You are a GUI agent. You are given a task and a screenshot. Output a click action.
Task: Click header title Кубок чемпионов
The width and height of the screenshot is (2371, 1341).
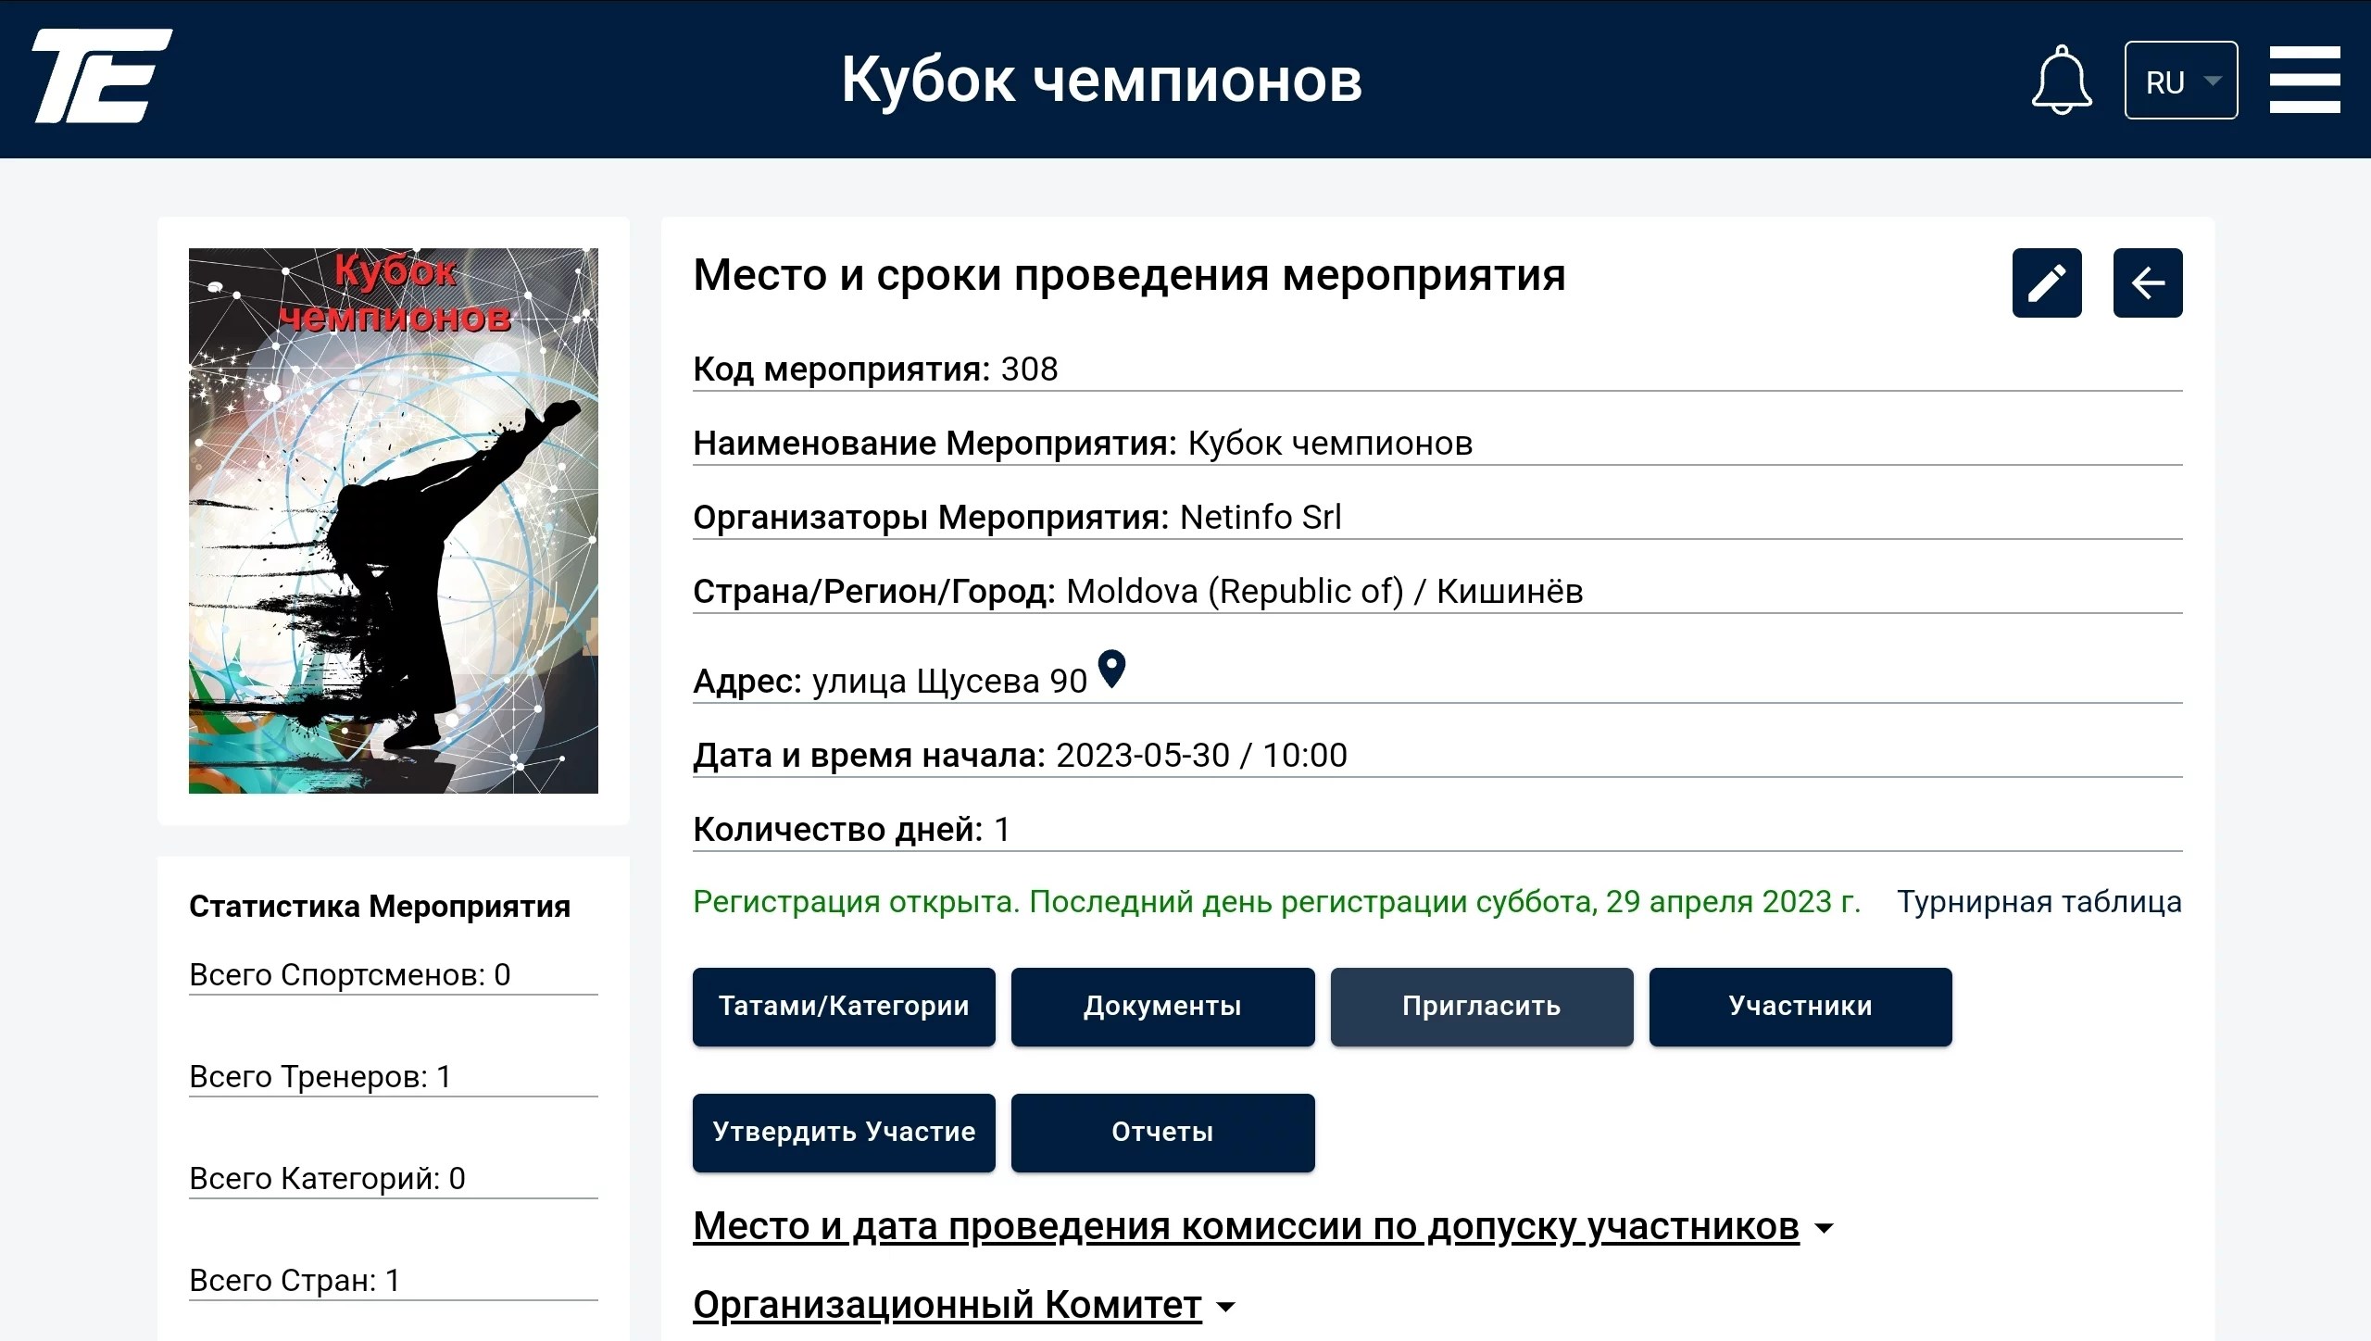1101,80
